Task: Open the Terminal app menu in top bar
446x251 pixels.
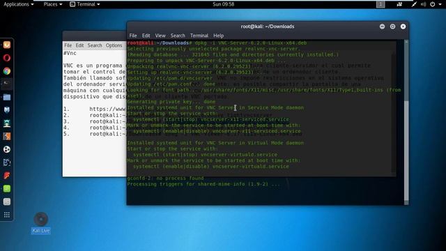Action: 85,4
